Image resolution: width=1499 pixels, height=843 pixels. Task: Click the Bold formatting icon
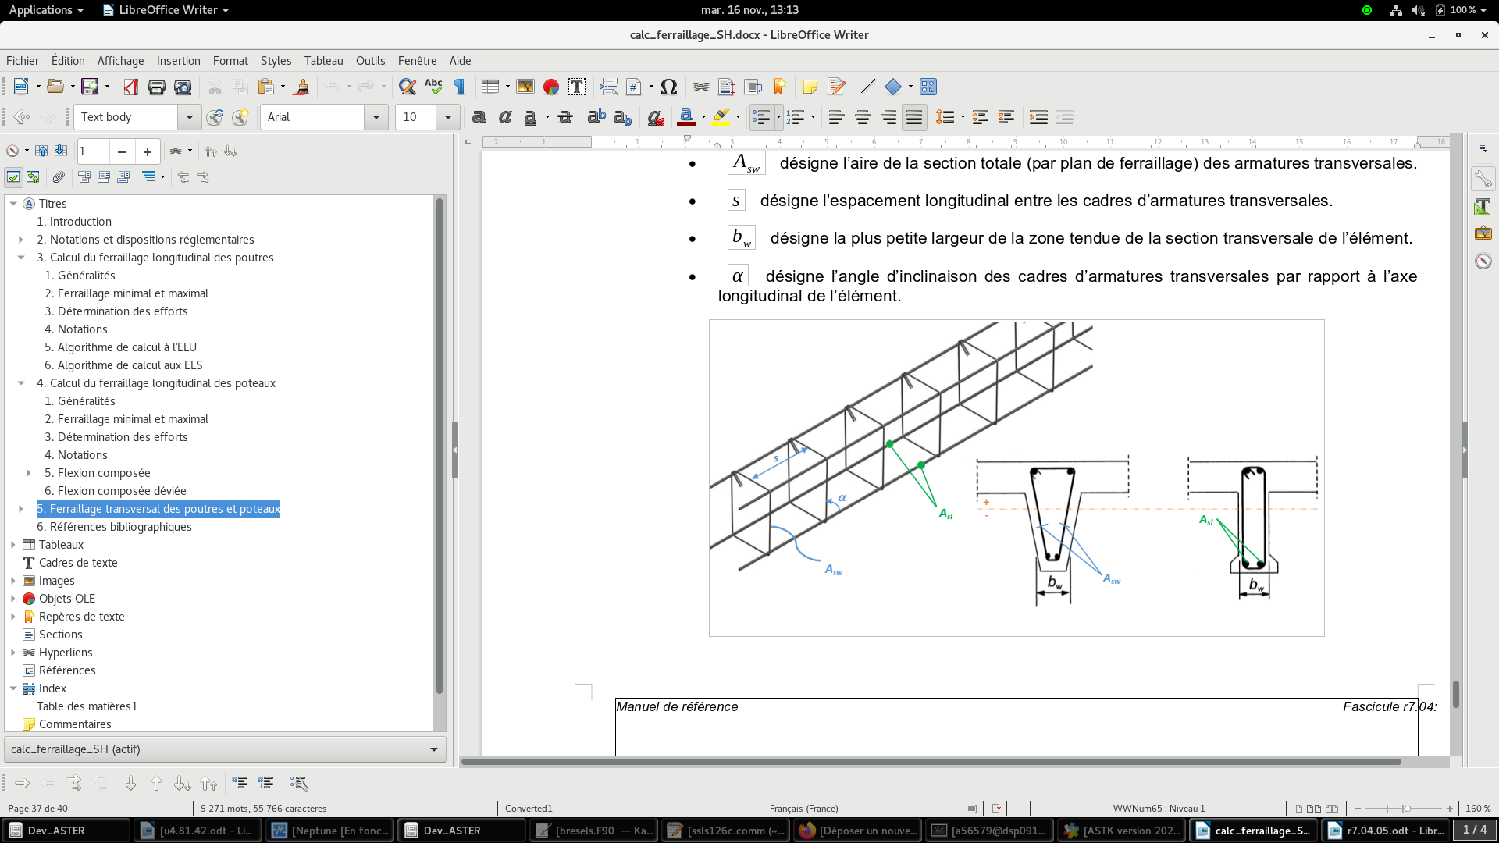[479, 117]
